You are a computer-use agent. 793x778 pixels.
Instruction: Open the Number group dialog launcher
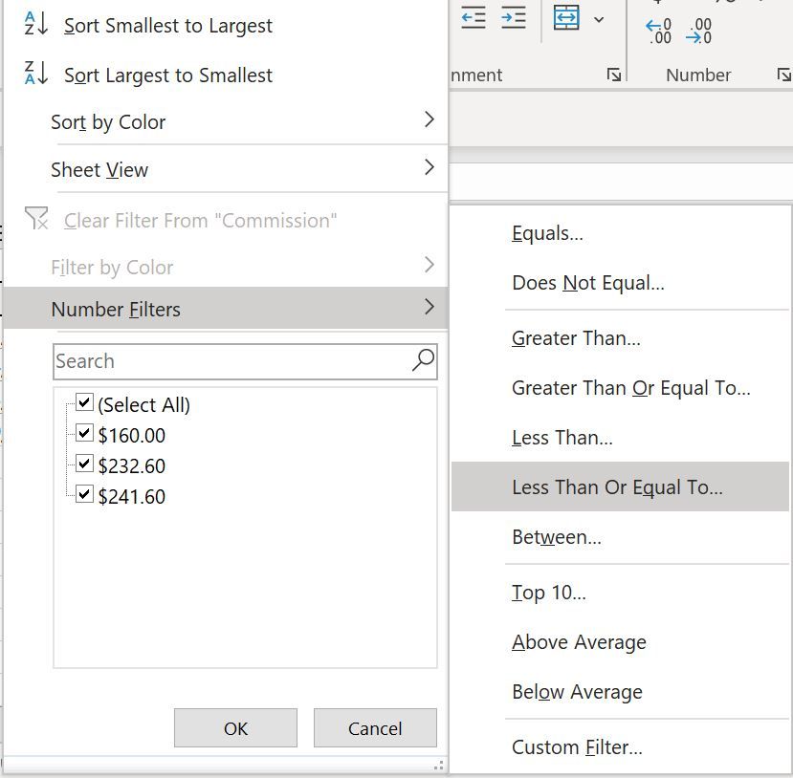[784, 72]
